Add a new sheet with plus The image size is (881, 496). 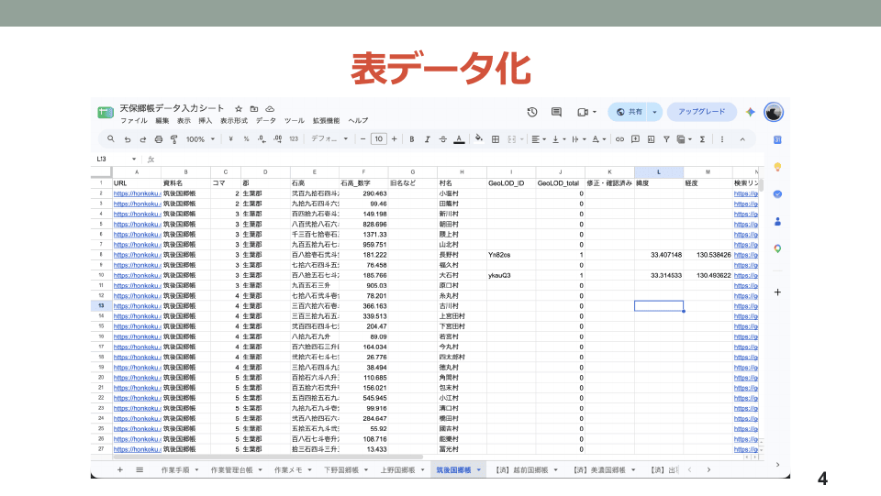tap(119, 470)
